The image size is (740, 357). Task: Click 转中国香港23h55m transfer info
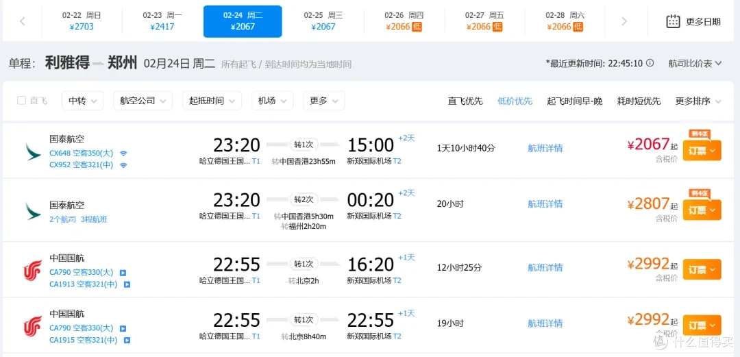304,162
